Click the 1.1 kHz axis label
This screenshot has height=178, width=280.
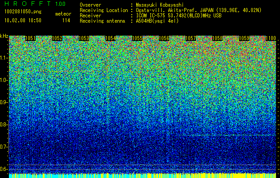tap(4, 58)
